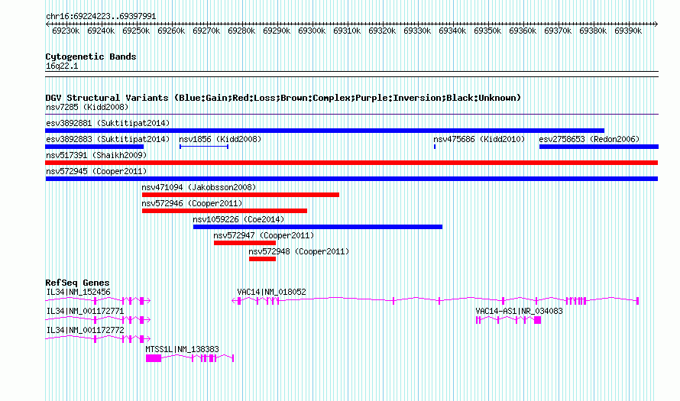
Task: Open the esv2758653 (Redon2006) label
Action: [589, 139]
